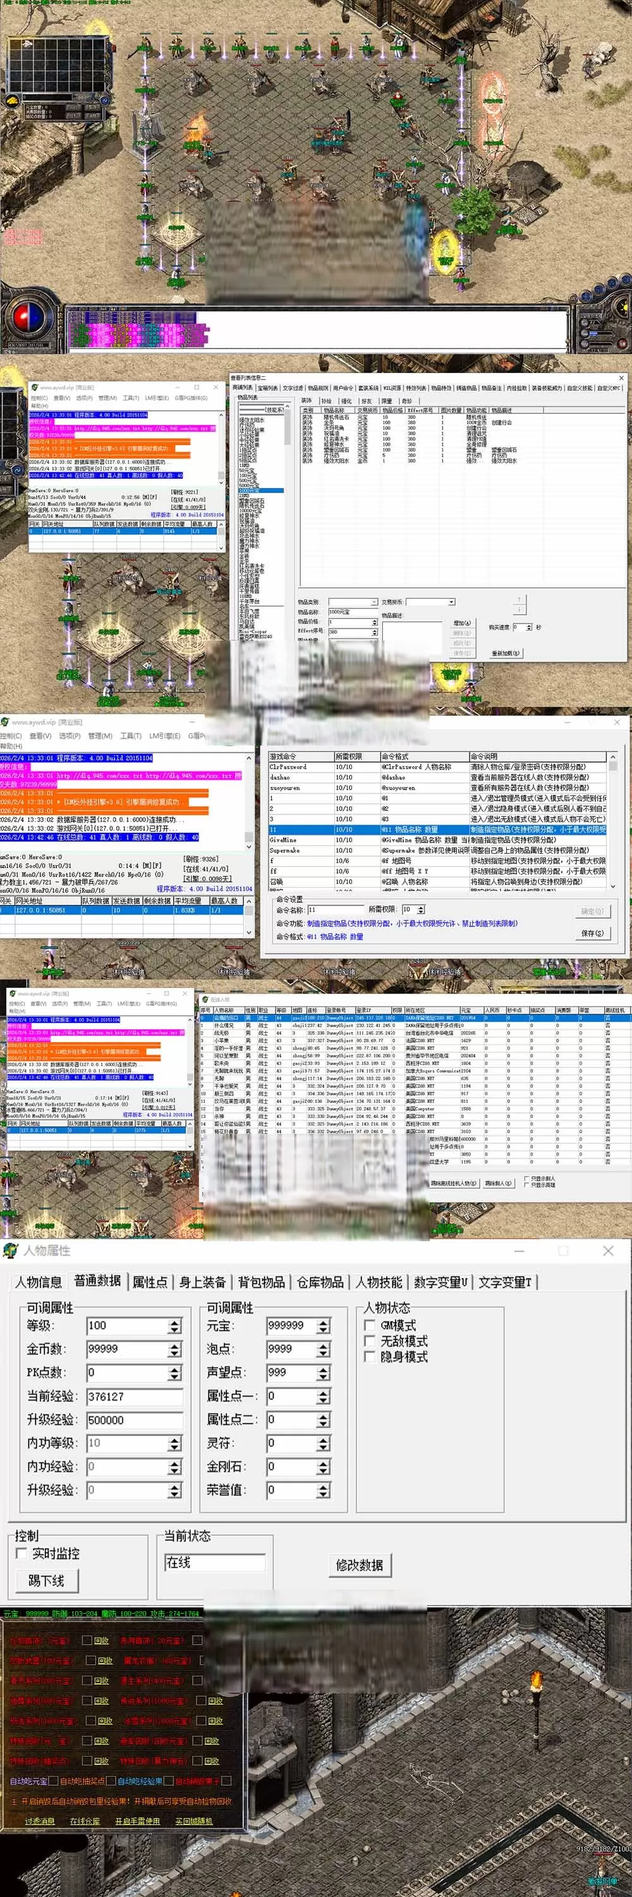Open the 背包物品 tab
The image size is (632, 1897).
click(x=261, y=1282)
